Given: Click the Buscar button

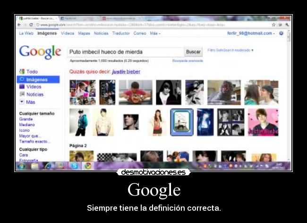Looking at the screenshot, I should (x=193, y=52).
